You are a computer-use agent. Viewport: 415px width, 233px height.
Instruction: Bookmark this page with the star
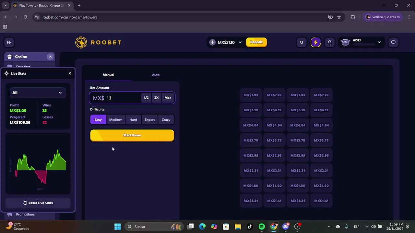pos(339,17)
